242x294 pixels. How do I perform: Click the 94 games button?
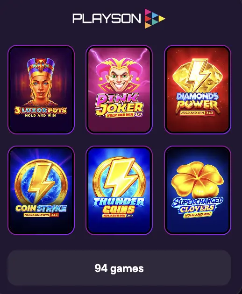coord(119,268)
